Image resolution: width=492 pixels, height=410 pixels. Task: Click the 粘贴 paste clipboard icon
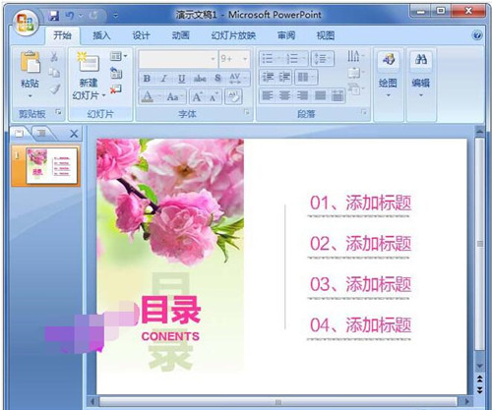30,62
